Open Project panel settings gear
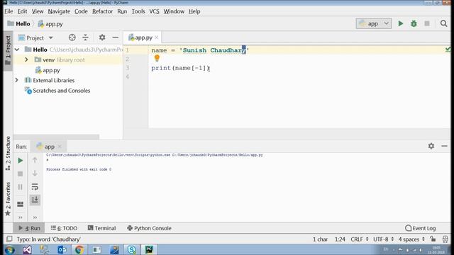Screen dimensions: 454x255 [102, 38]
